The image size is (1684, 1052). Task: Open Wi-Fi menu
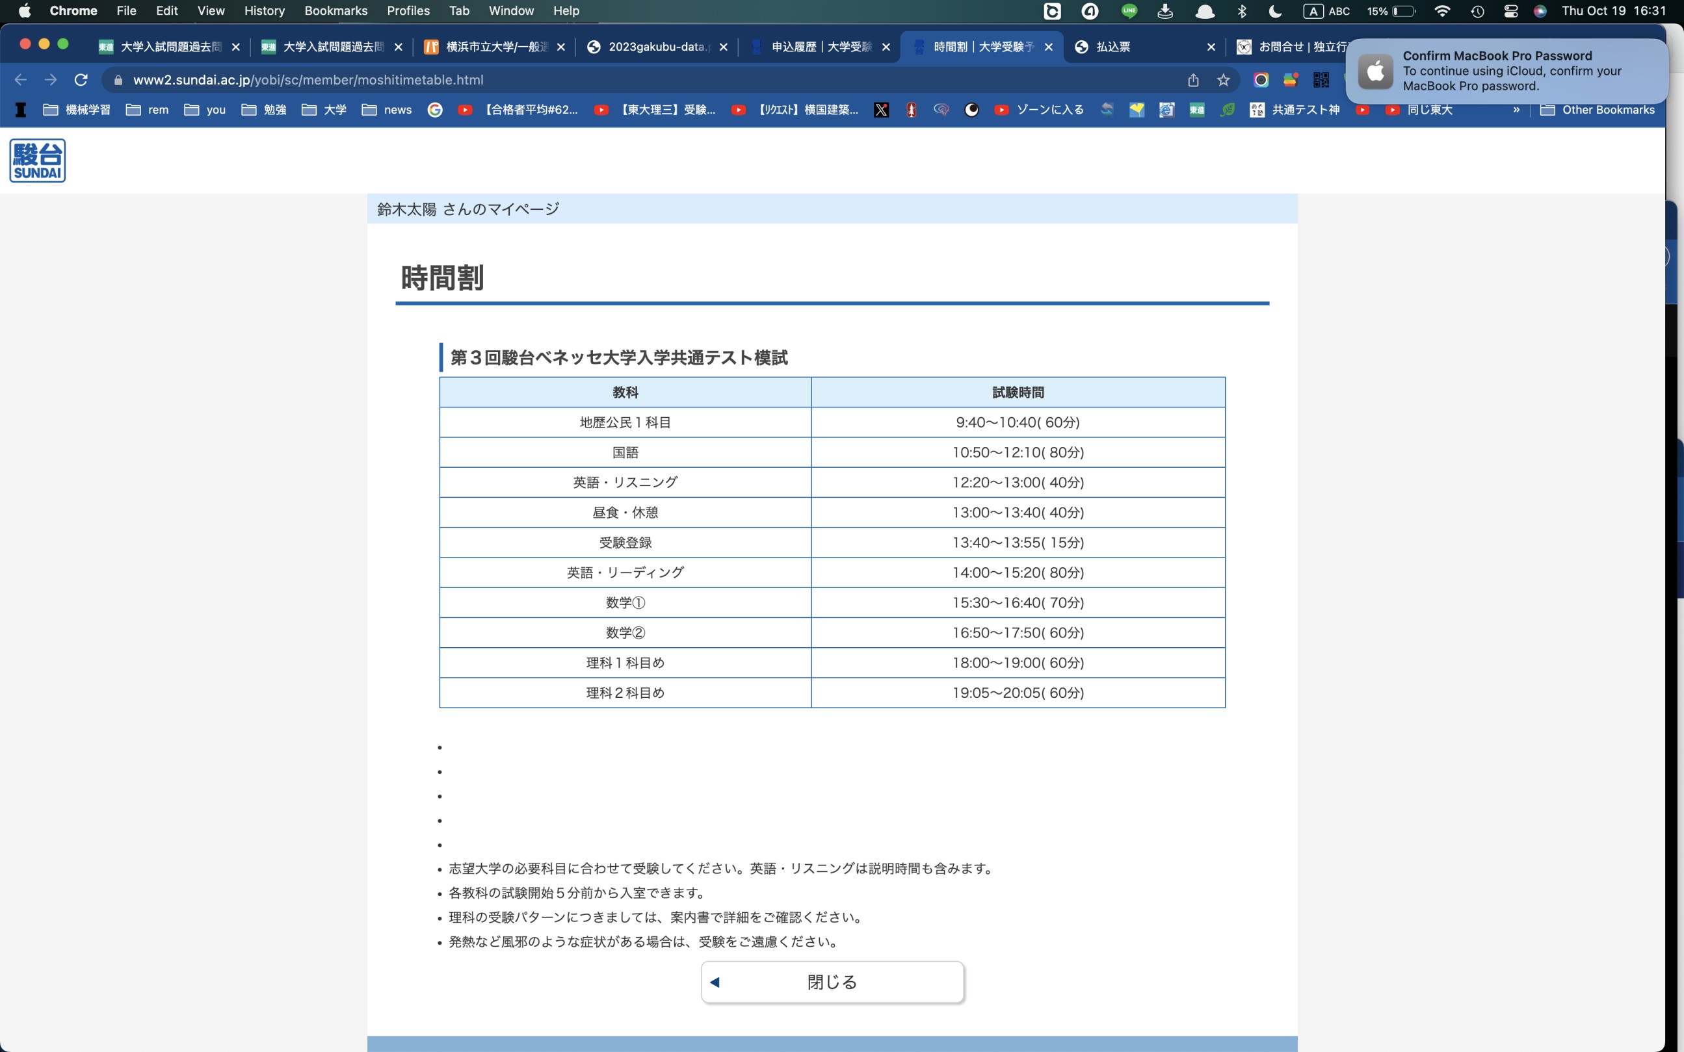point(1442,11)
